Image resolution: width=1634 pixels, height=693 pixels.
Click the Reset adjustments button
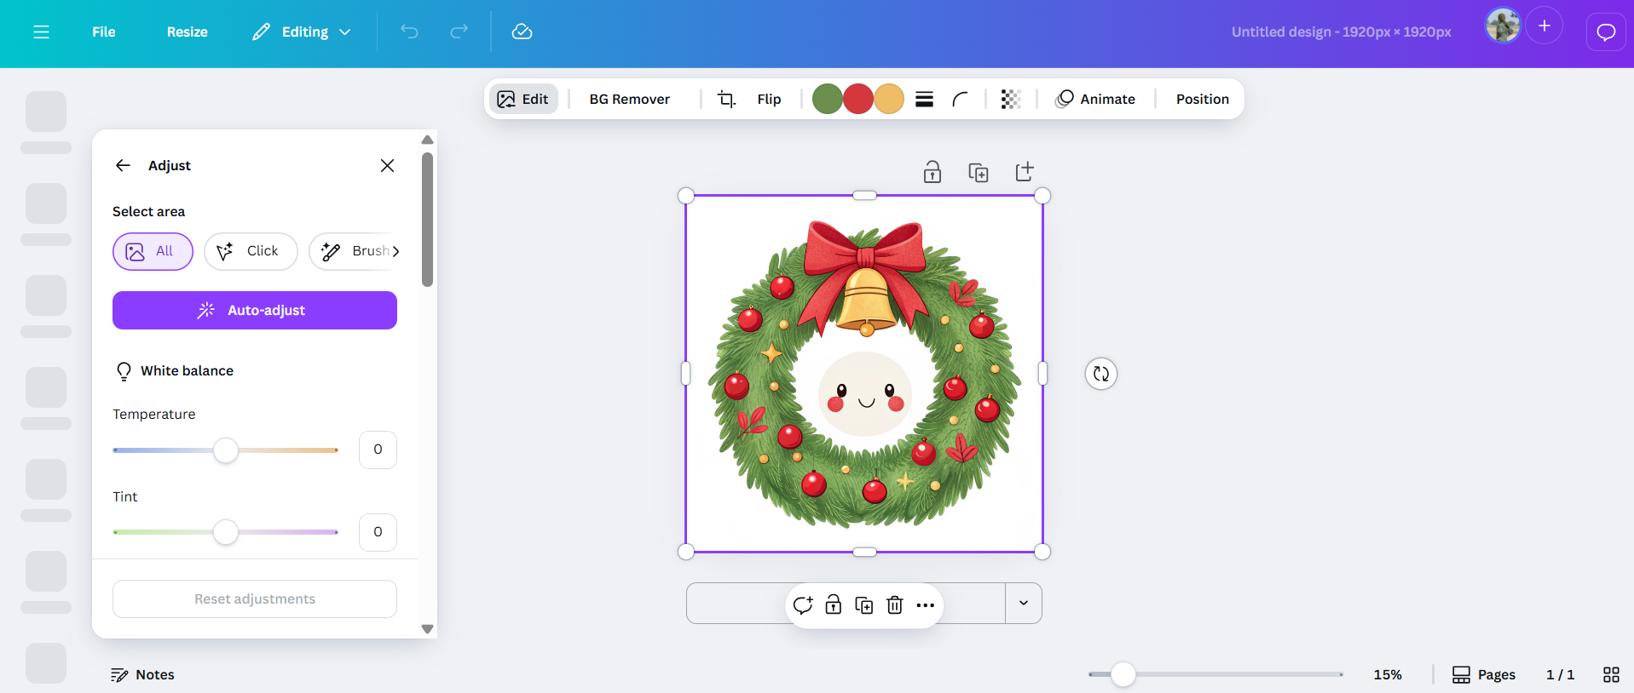tap(255, 599)
